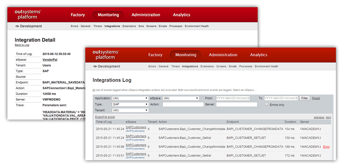Click the Server filter input field
344x168 pixels.
point(237,105)
